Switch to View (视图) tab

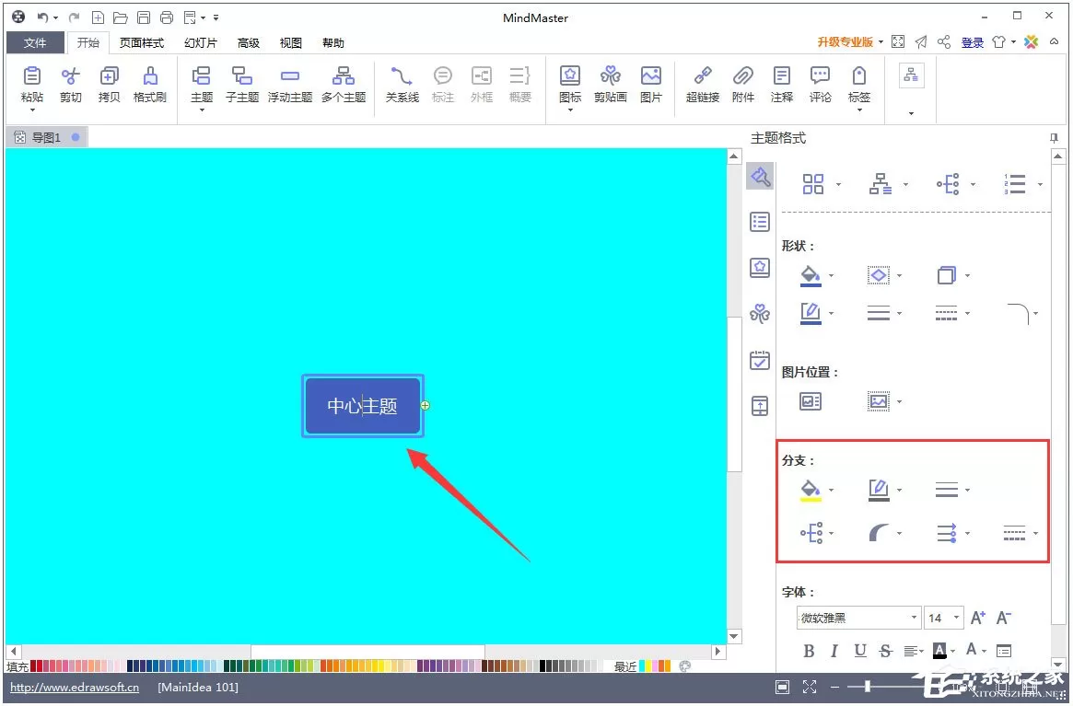pos(291,42)
